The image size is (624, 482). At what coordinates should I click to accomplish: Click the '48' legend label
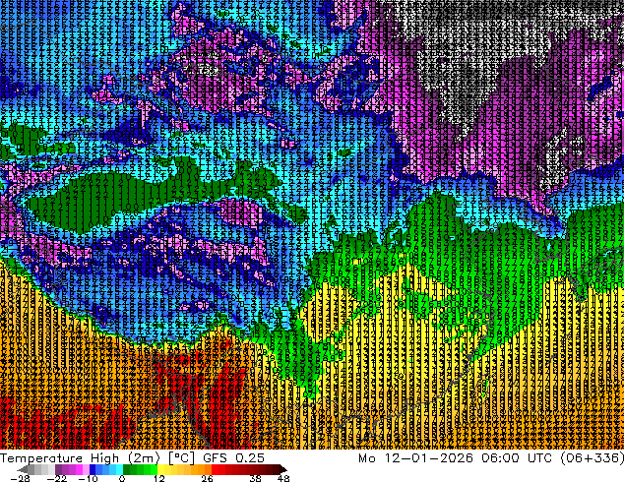(x=283, y=478)
